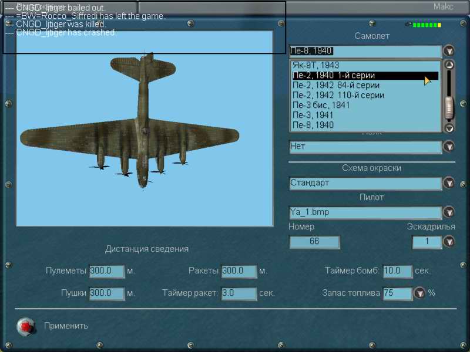Click the Нет combo field
470x352 pixels.
(x=365, y=147)
